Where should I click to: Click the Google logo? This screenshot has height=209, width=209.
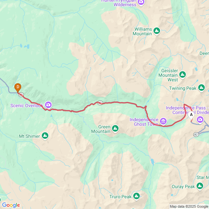11,205
